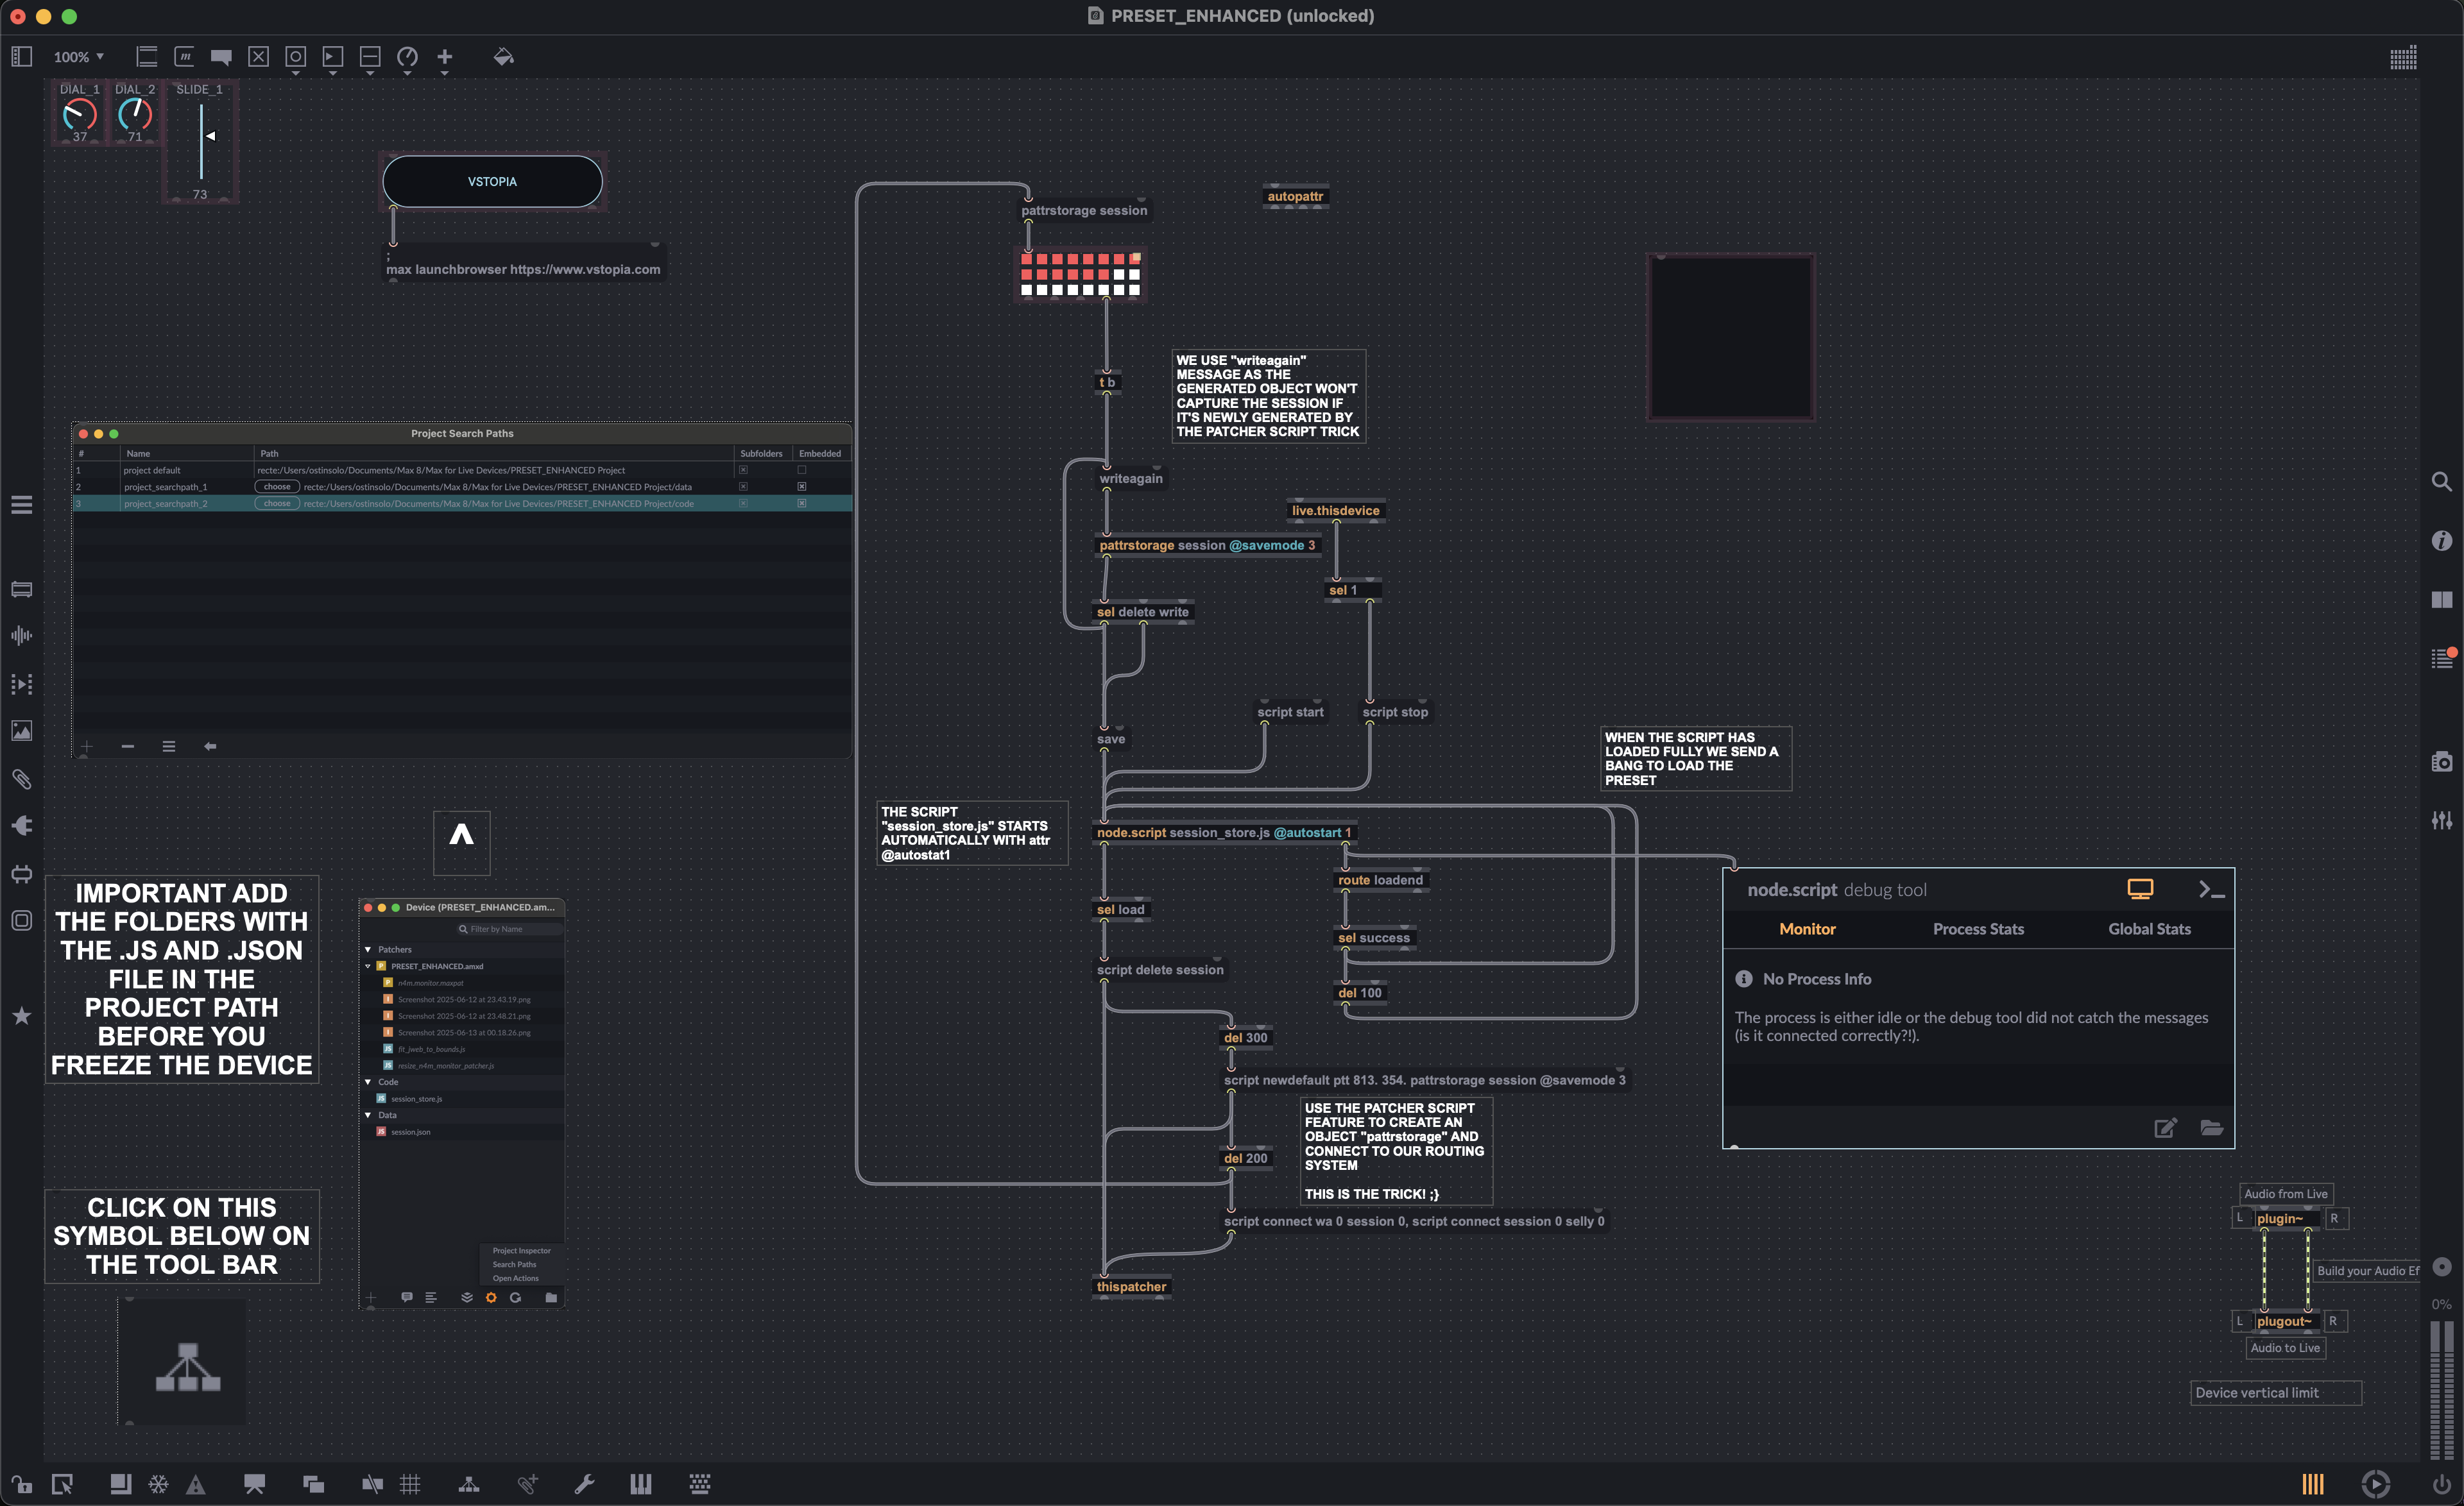Add a new comment box from toolbar

pos(221,57)
